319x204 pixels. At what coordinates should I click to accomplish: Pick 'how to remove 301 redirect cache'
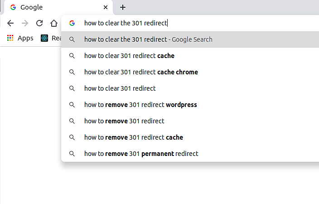(134, 137)
